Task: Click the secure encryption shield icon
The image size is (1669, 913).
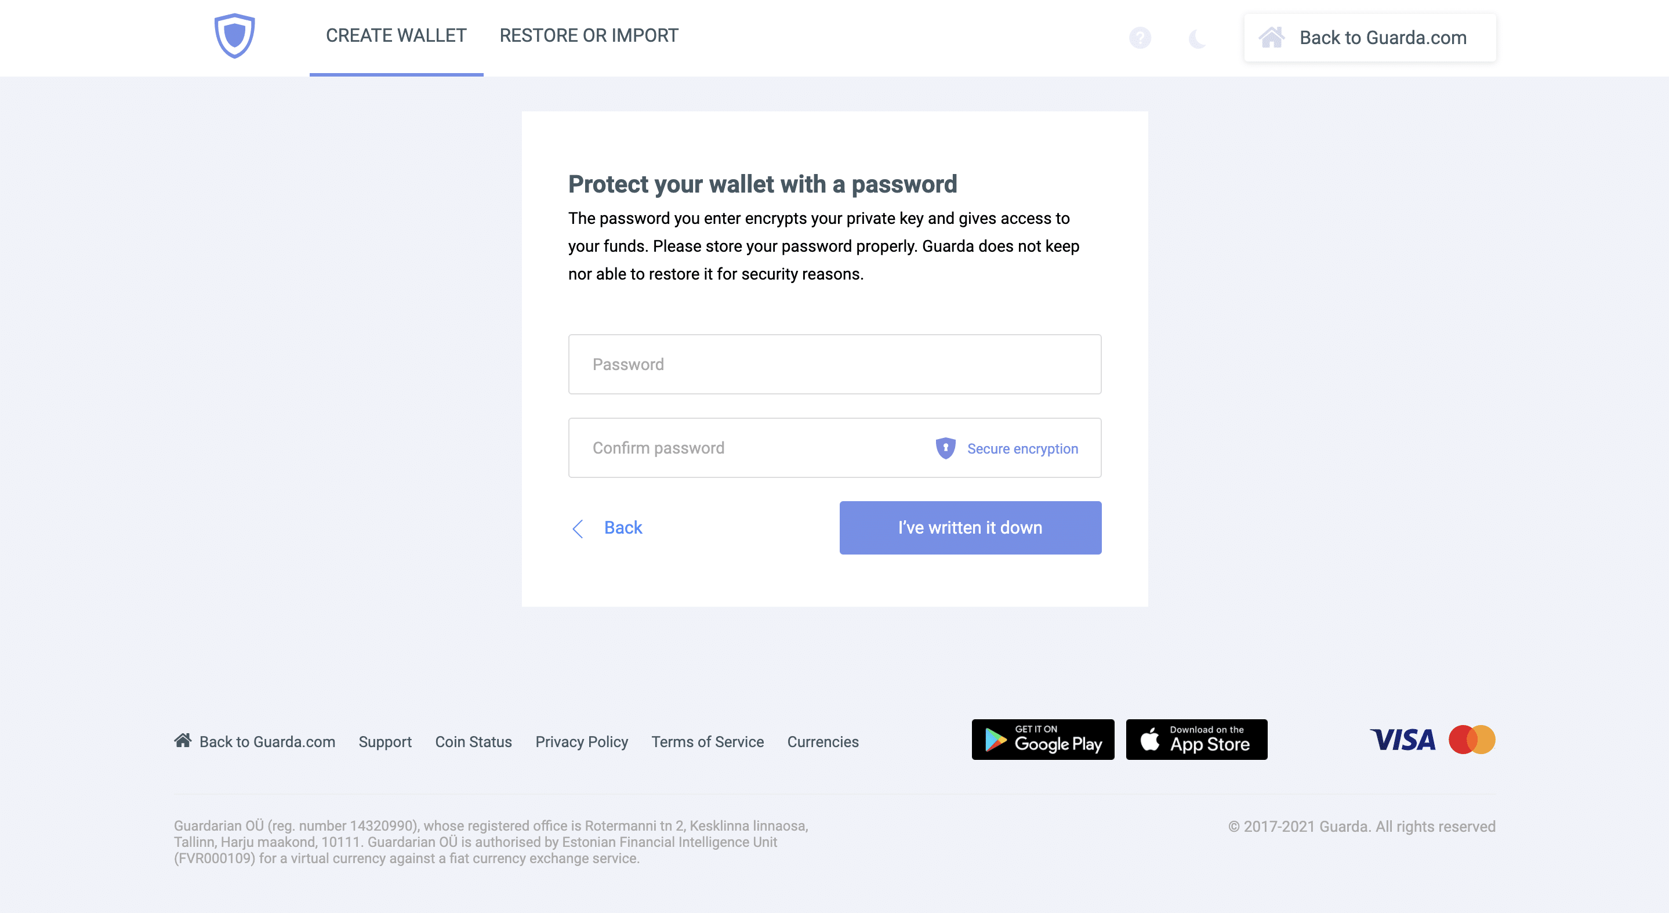Action: click(945, 447)
